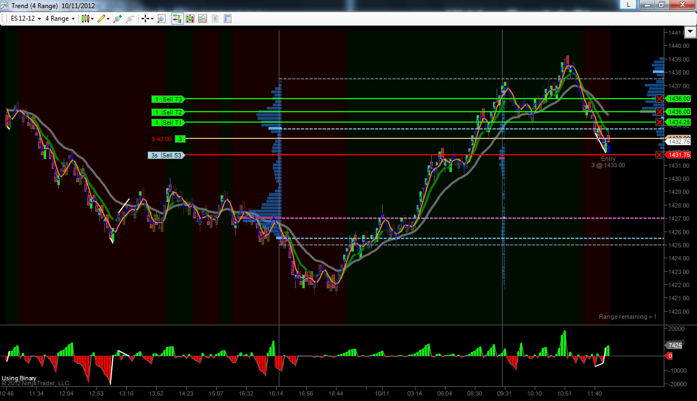Cancel the Sell S3 stop order red X

(x=659, y=155)
